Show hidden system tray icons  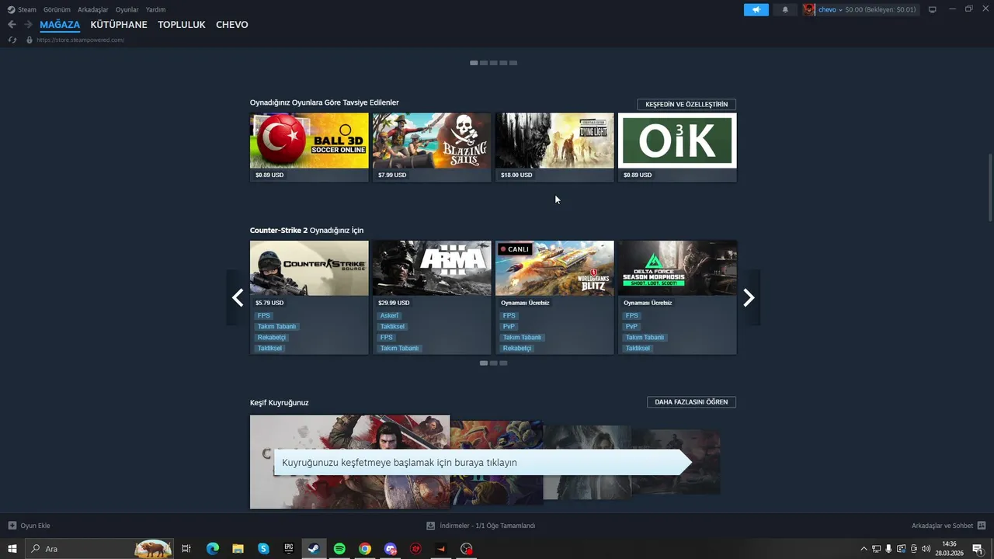click(864, 549)
